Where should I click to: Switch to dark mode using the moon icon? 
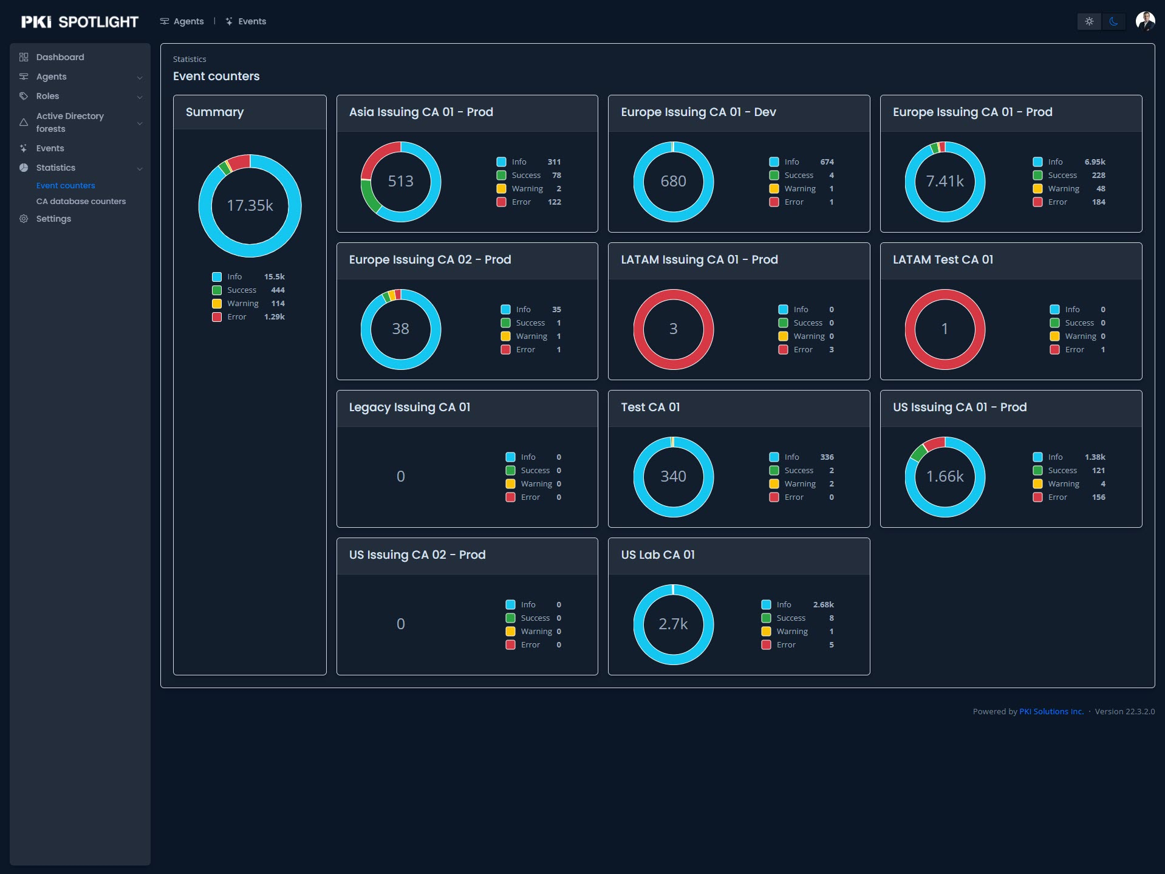coord(1114,21)
